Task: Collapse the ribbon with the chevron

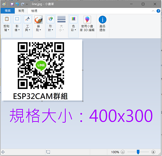Action: (153, 11)
